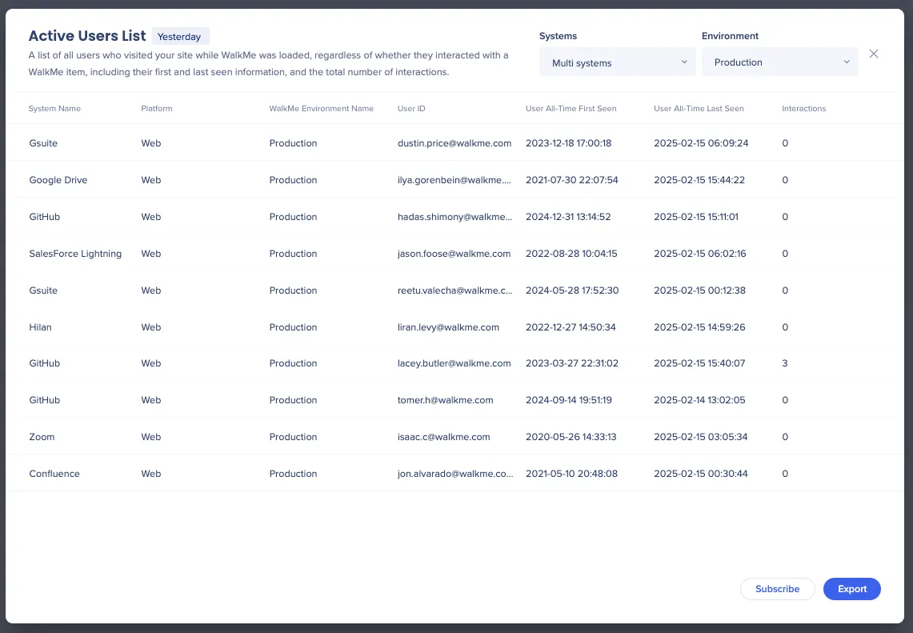The image size is (913, 633).
Task: Click last seen 2025-02-15 00:12:38
Action: [x=699, y=290]
